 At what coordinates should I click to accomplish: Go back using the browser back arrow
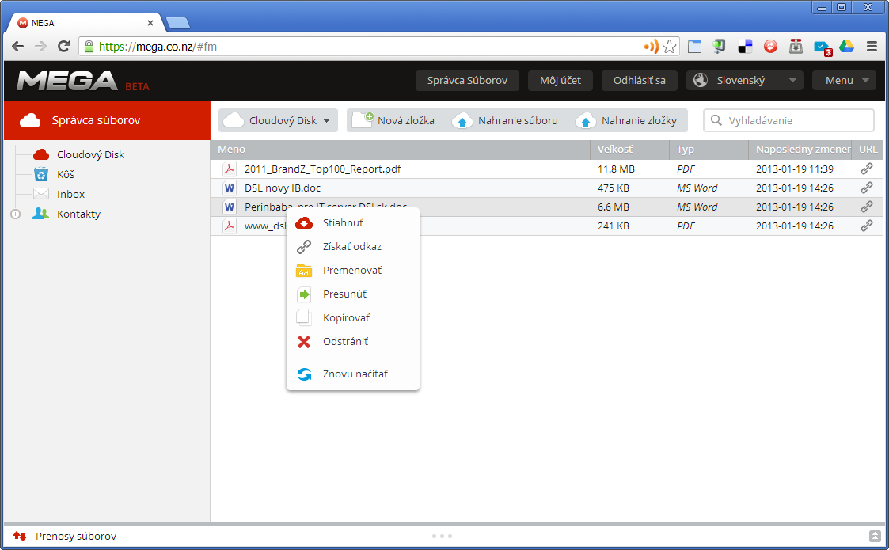coord(17,47)
